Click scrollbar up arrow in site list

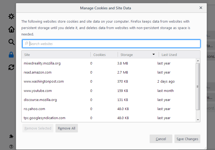coord(198,61)
